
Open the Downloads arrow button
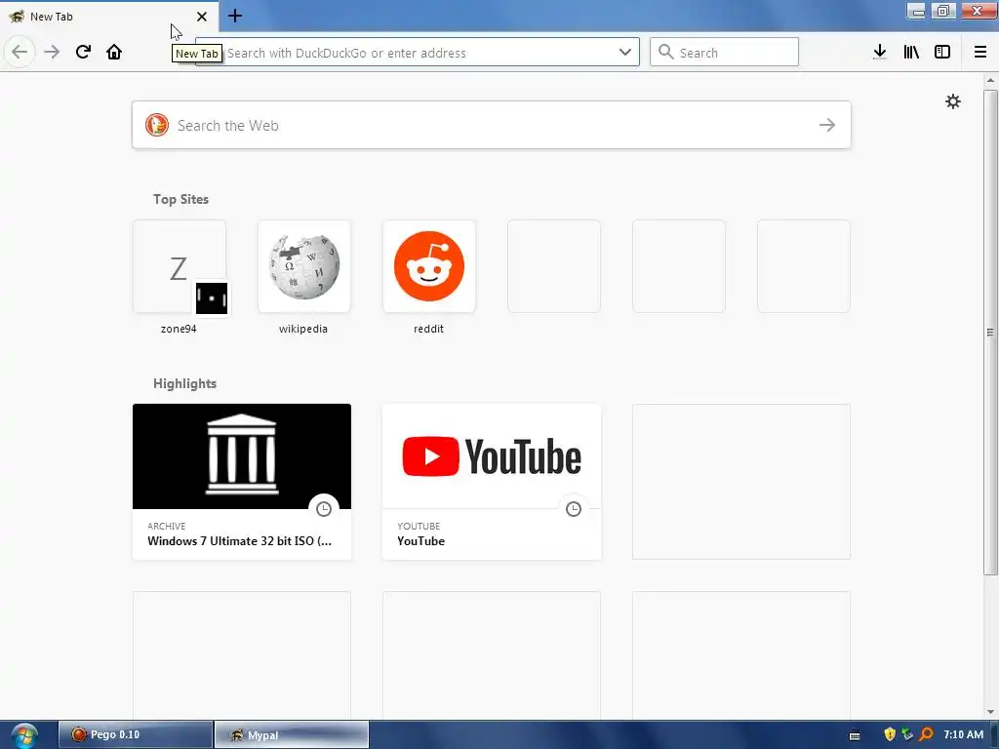click(x=880, y=53)
